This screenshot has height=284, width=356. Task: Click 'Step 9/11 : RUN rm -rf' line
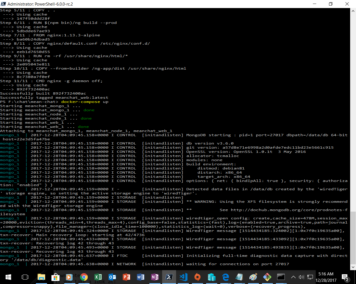click(x=64, y=56)
